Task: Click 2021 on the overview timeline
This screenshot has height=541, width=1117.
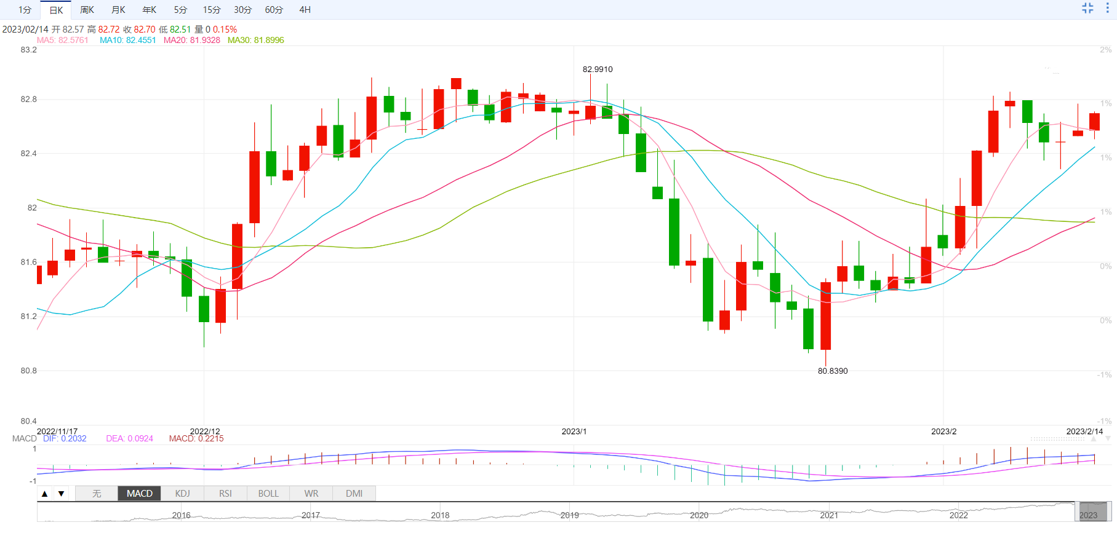Action: tap(829, 515)
